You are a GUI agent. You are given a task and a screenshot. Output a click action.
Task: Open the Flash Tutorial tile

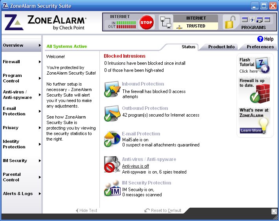click(x=255, y=65)
